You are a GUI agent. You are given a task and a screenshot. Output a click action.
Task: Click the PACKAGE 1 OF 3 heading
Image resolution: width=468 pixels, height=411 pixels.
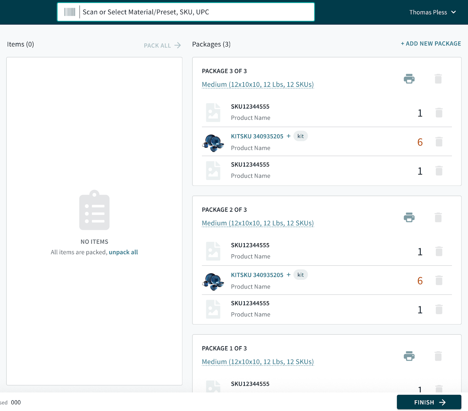pos(224,348)
